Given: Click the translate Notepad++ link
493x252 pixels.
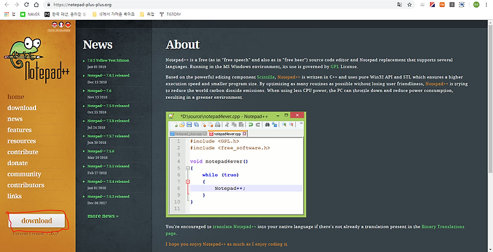Looking at the screenshot, I should [x=234, y=226].
